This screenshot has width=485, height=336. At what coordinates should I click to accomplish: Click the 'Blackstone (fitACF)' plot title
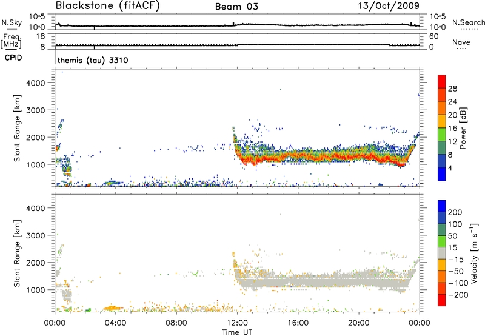(107, 5)
